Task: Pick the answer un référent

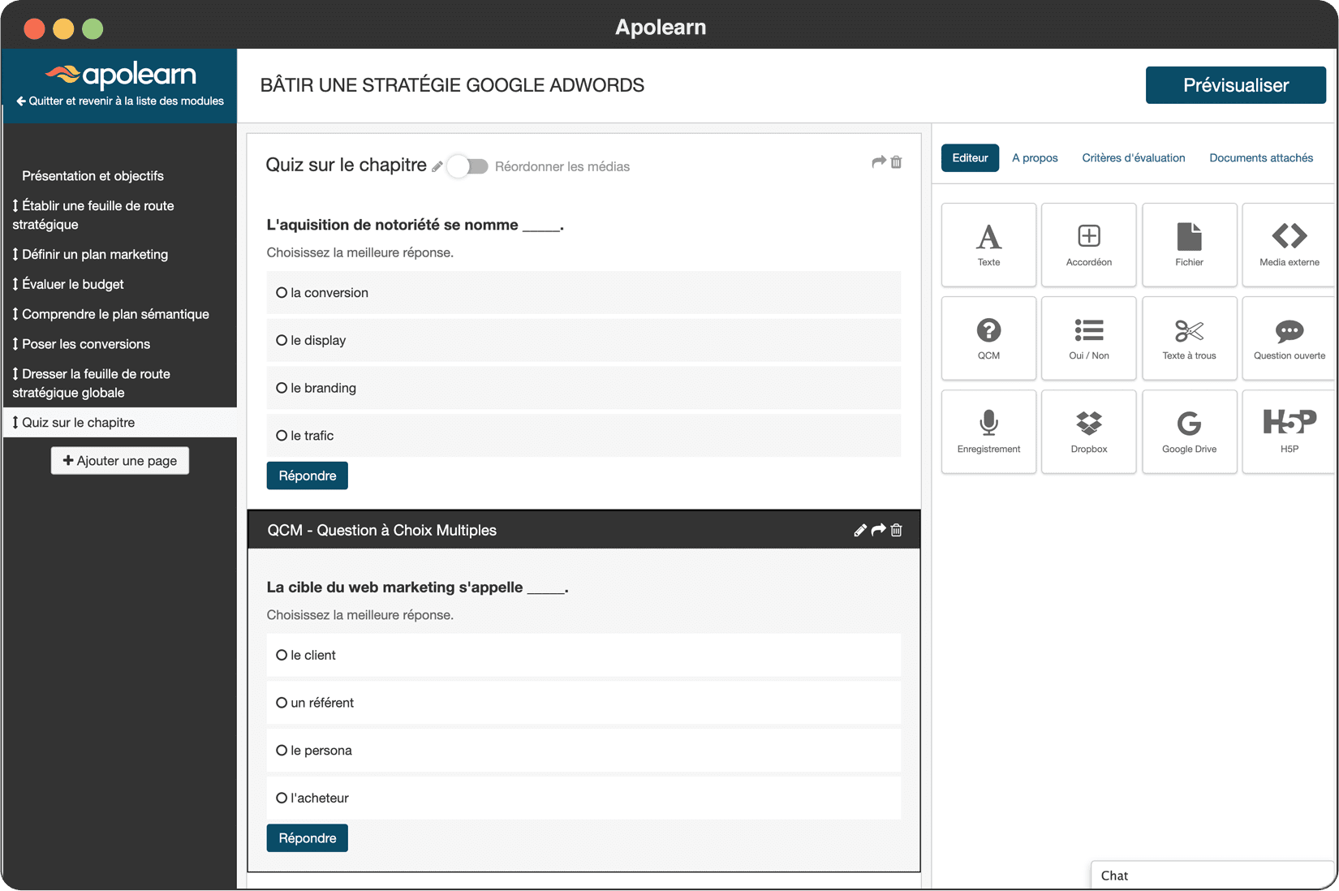Action: coord(583,703)
